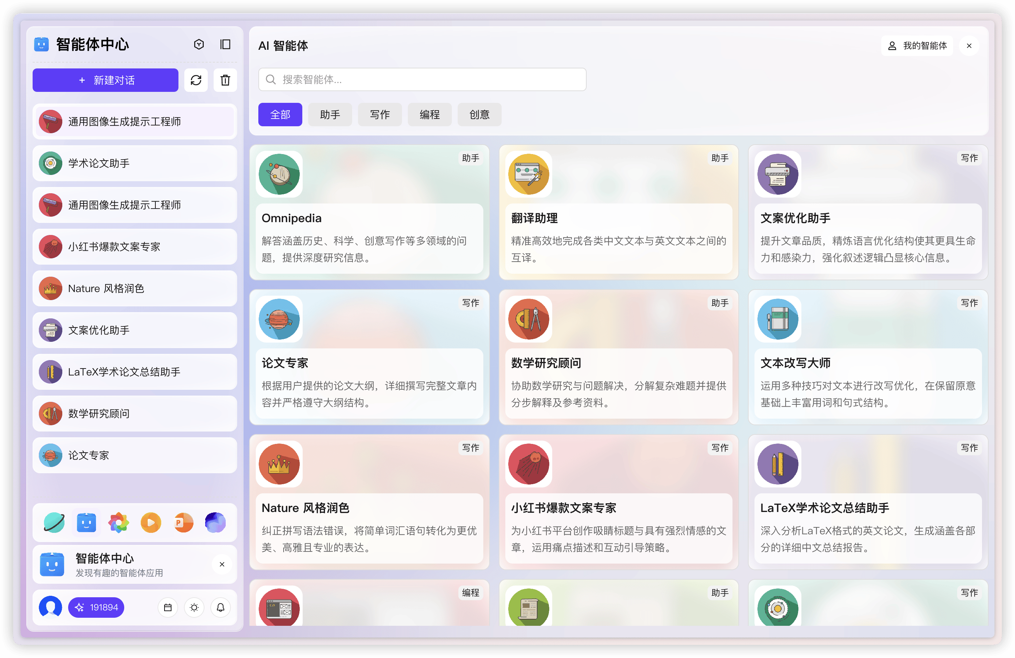The width and height of the screenshot is (1015, 658).
Task: Open the first 通用图像生成提示工程师 conversation
Action: (135, 121)
